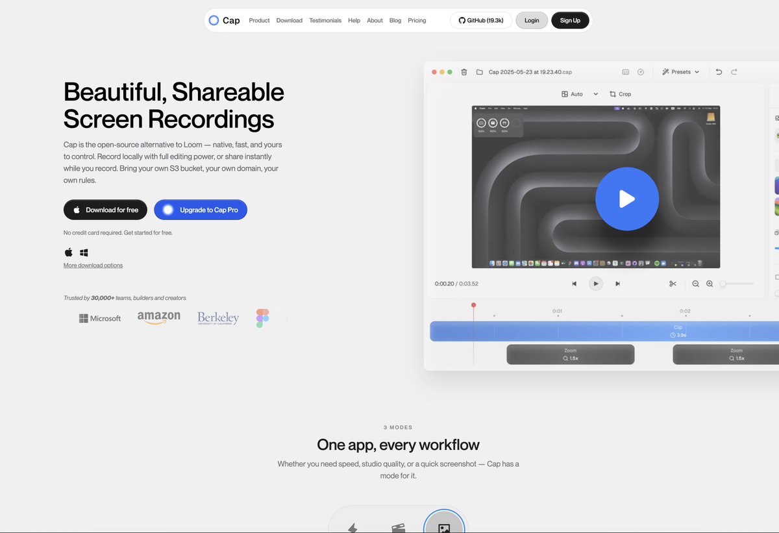Click the undo arrow in editor
The width and height of the screenshot is (779, 533).
coord(719,72)
